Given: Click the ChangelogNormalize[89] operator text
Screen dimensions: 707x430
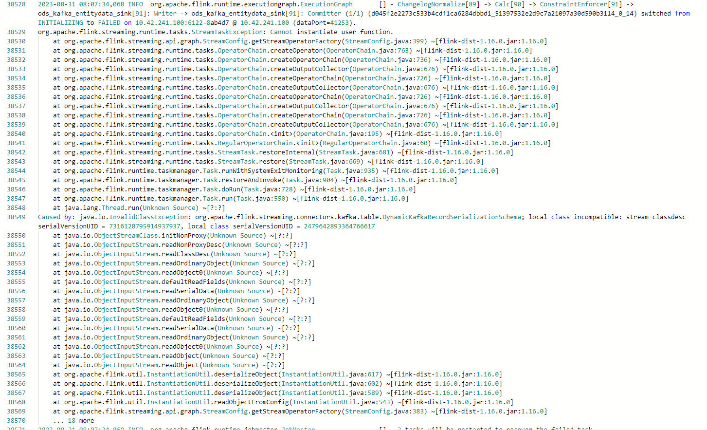Looking at the screenshot, I should (x=438, y=4).
